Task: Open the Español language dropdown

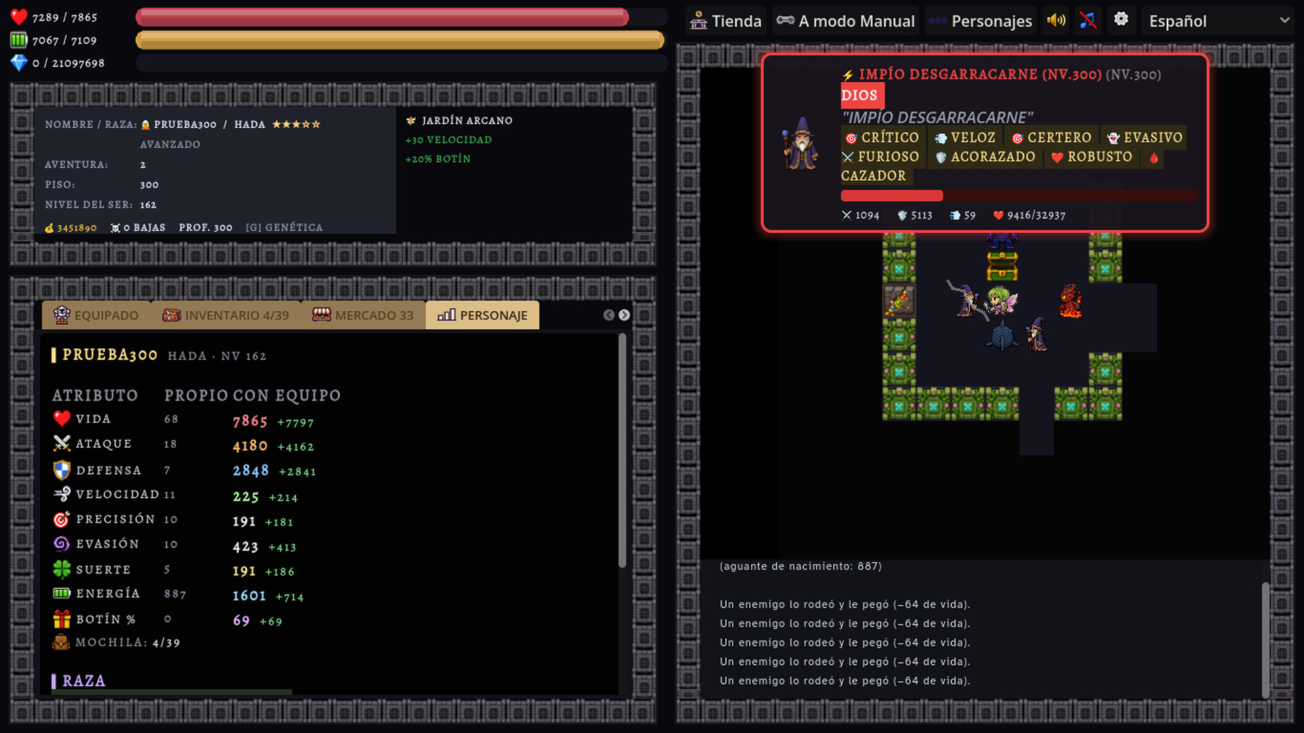Action: (x=1218, y=21)
